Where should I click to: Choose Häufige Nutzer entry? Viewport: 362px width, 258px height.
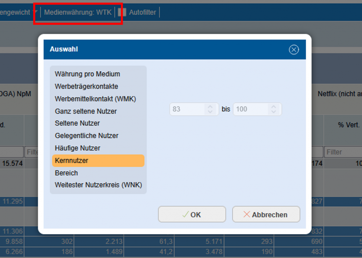[77, 148]
